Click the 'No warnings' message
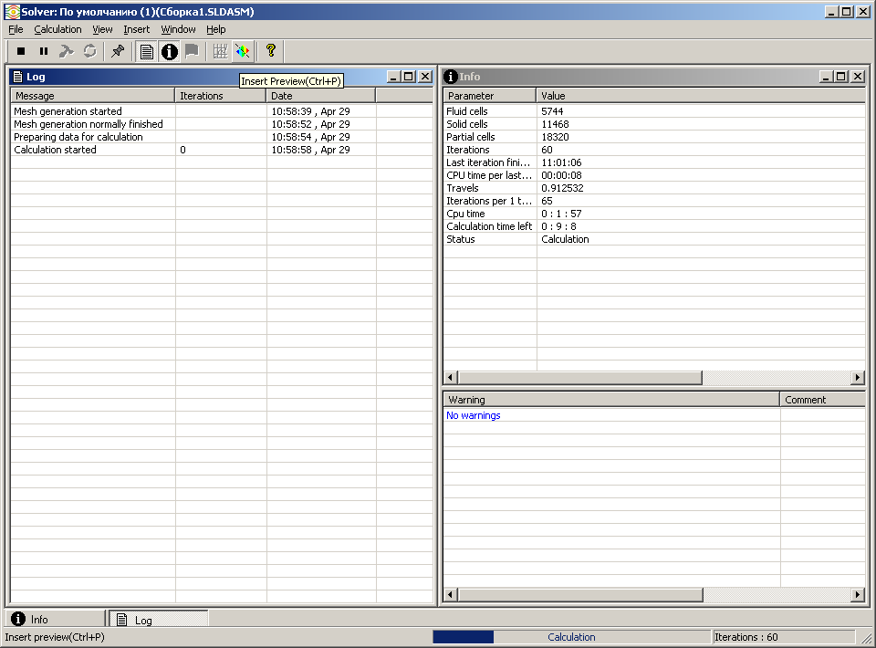Image resolution: width=876 pixels, height=648 pixels. (x=474, y=415)
